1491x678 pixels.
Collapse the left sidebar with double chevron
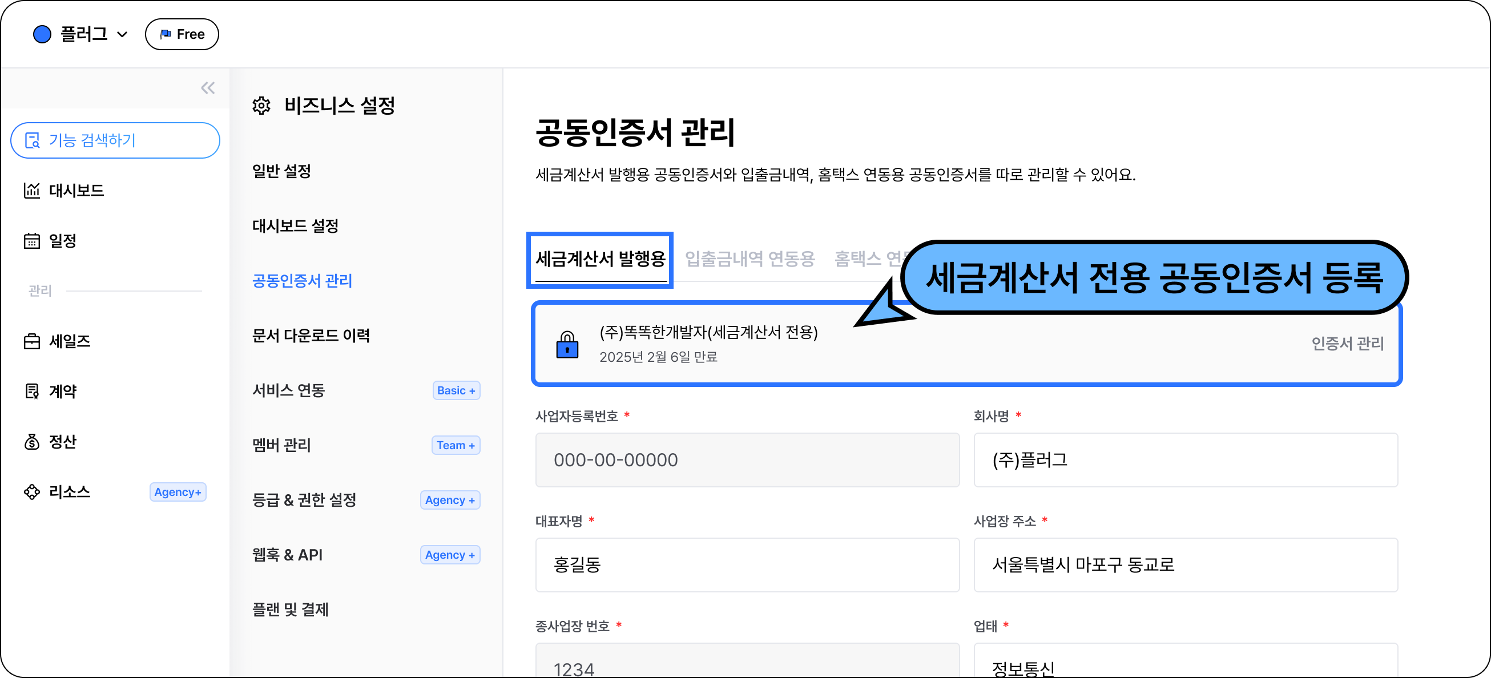(x=207, y=88)
